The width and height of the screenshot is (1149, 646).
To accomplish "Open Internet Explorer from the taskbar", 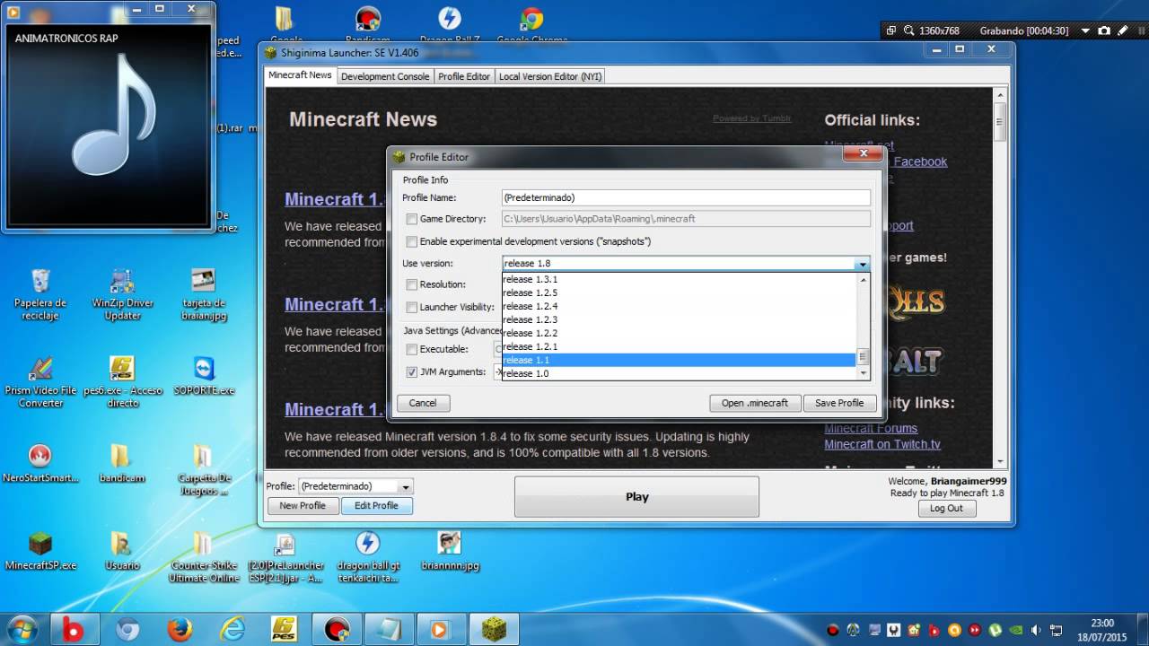I will (232, 629).
